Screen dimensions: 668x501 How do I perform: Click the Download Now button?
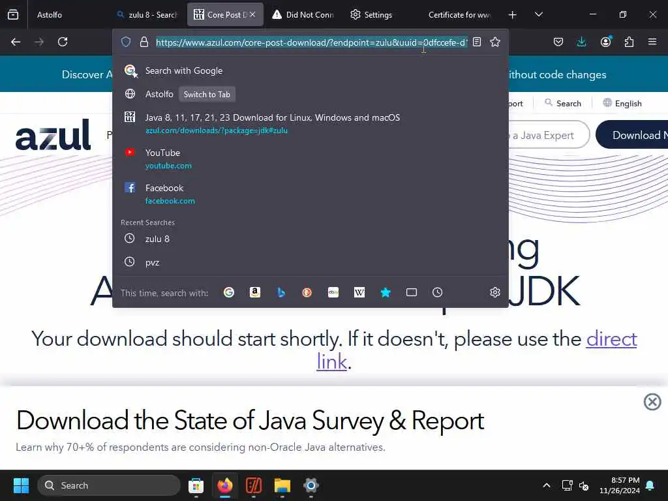click(632, 135)
